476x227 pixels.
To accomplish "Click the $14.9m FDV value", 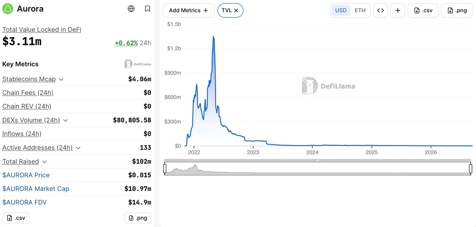I will (x=140, y=202).
